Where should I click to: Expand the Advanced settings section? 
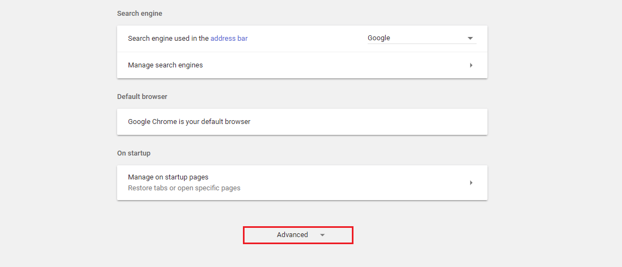[x=298, y=235]
